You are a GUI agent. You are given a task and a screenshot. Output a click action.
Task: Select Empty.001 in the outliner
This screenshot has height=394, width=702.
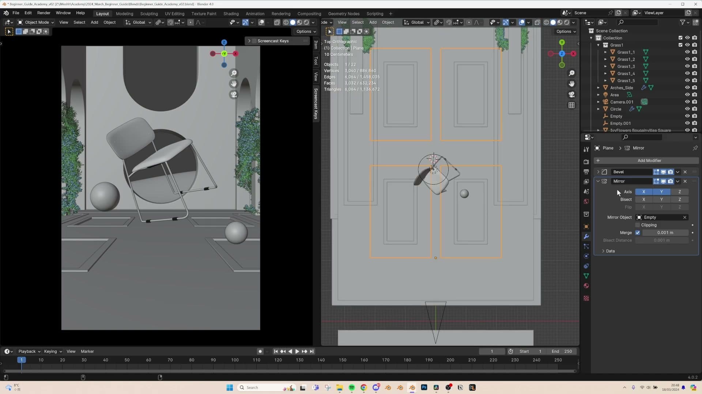tap(620, 123)
